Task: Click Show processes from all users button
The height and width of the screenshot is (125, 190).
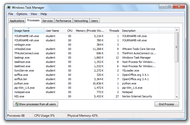Action: pos(36,104)
